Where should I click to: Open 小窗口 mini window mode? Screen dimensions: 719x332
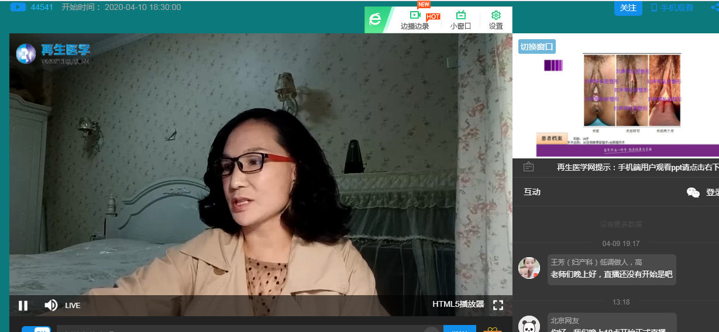coord(460,20)
